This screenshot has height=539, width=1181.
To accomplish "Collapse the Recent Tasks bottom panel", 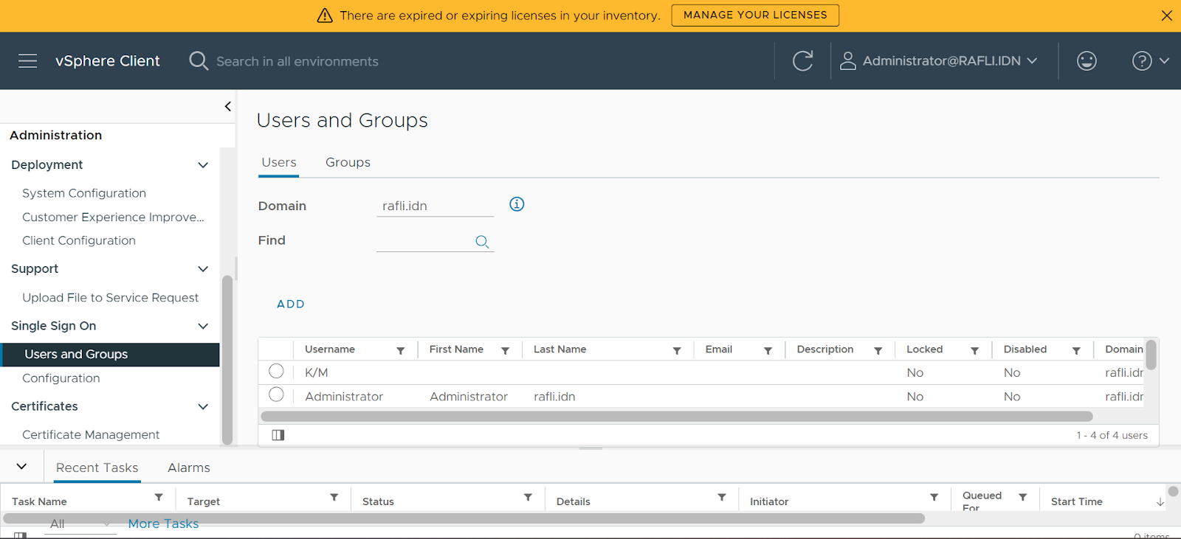I will coord(21,466).
